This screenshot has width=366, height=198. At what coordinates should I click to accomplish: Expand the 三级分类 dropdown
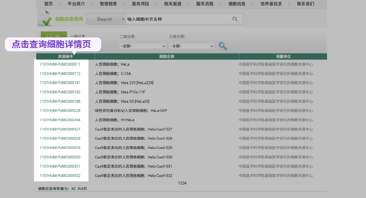pos(191,46)
